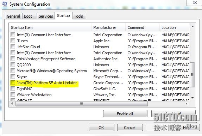Viewport: 202px width, 136px height.
Task: Tick the iTunes startup checkbox
Action: click(13, 41)
